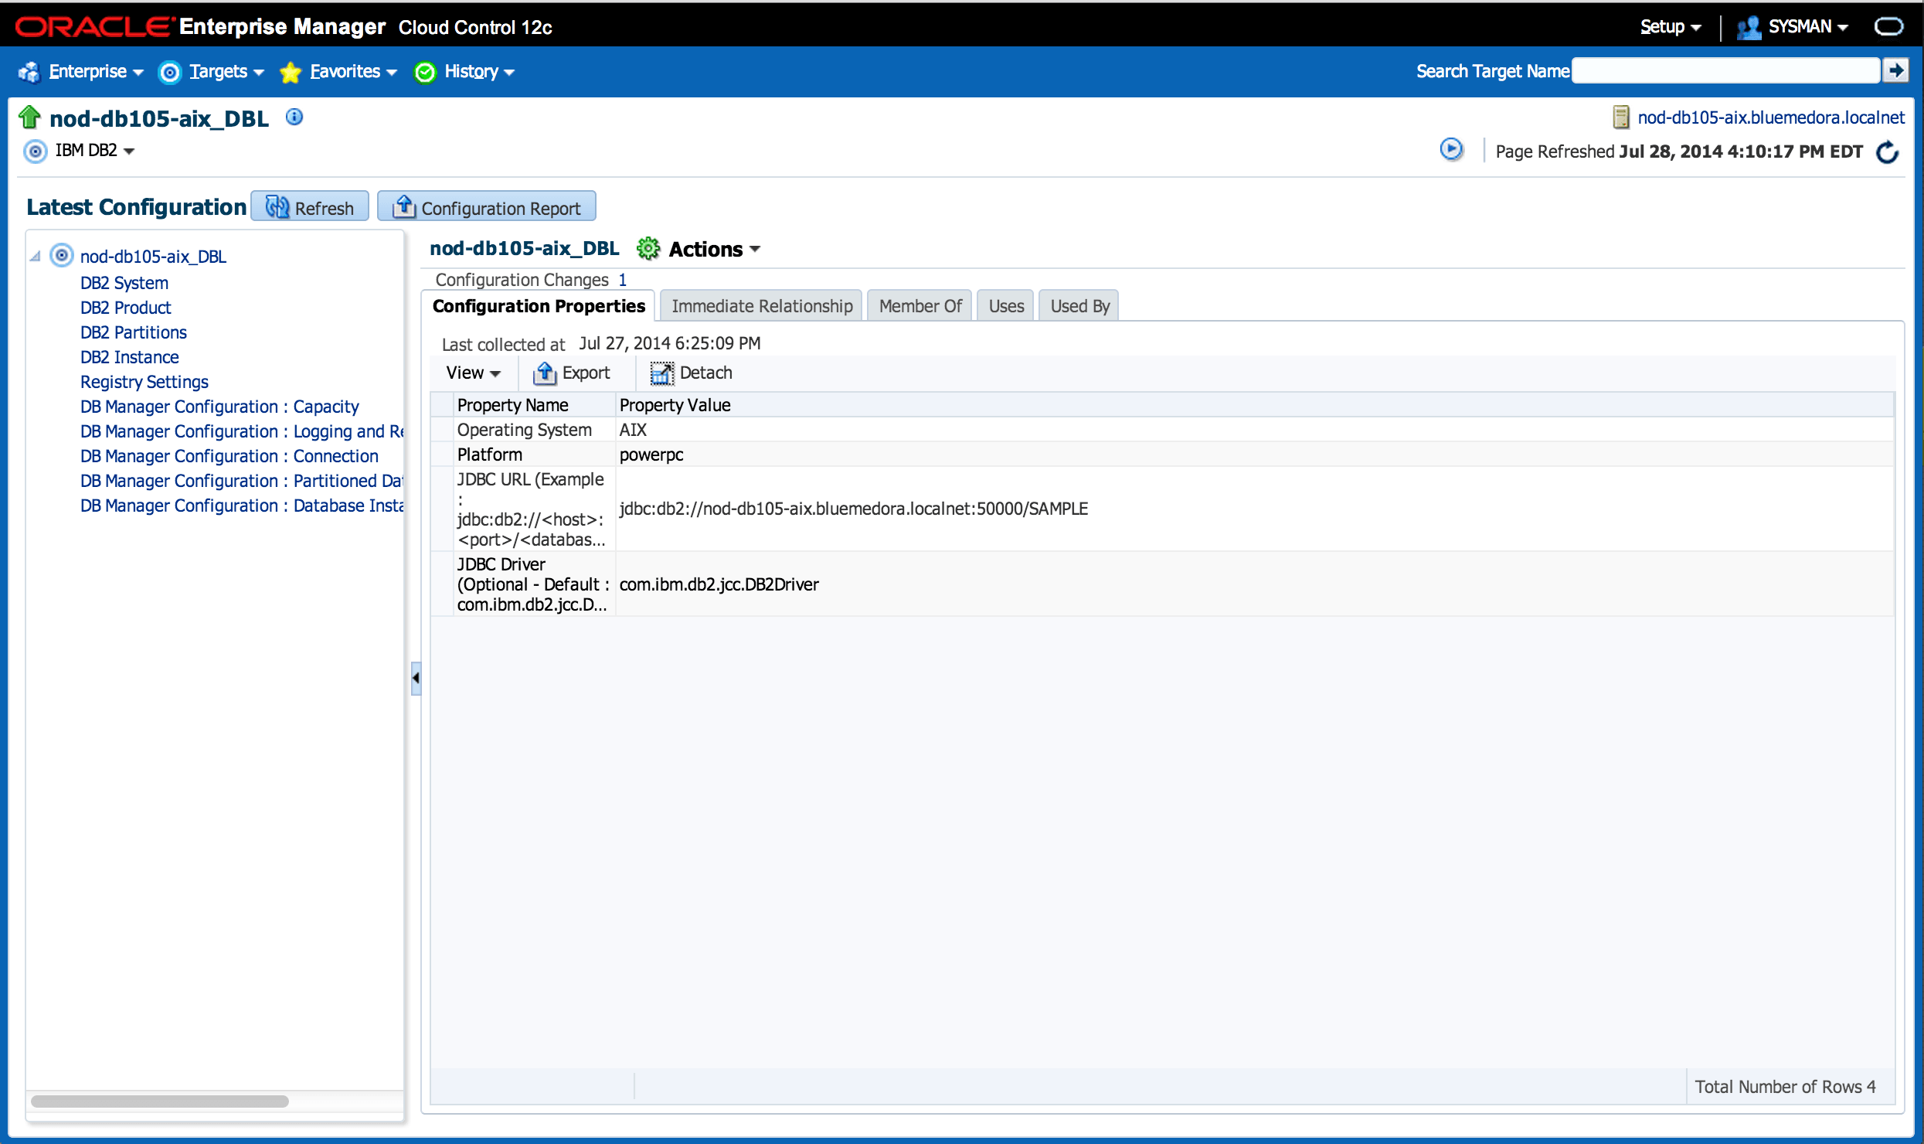Open the nod-db105-aix.bluemedora.localnet host link
Viewport: 1924px width, 1144px height.
(1770, 117)
